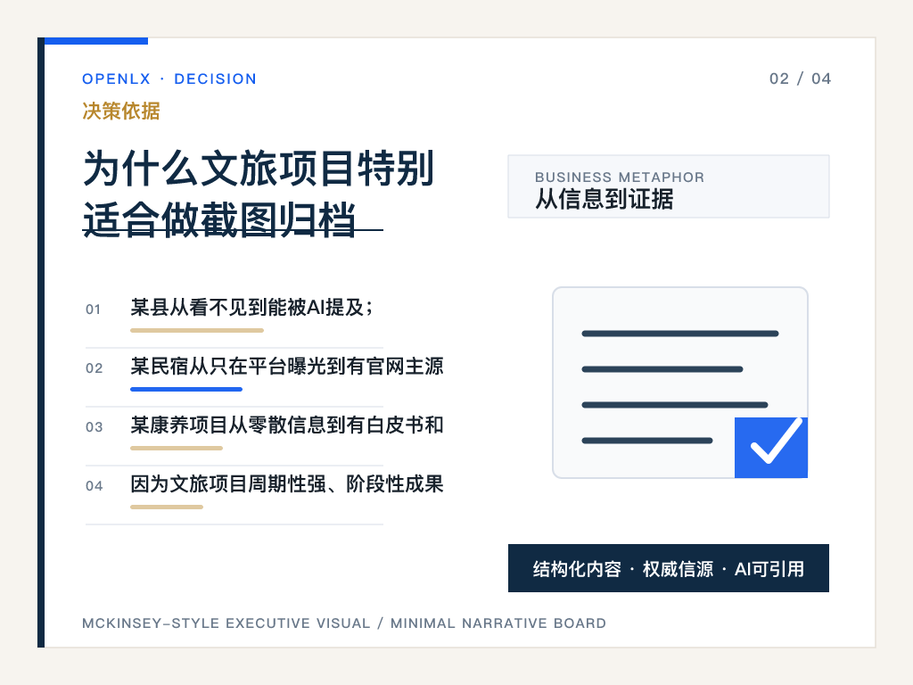Select item 某民宿从只在平台曝光到有官网主源
Viewport: 913px width, 685px height.
coord(287,366)
